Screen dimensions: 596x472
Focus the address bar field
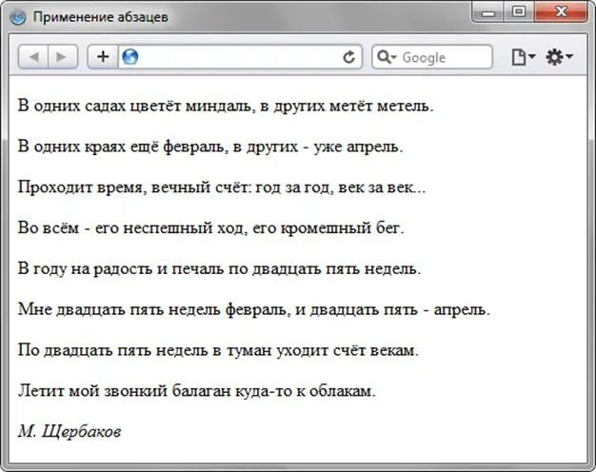pos(240,57)
